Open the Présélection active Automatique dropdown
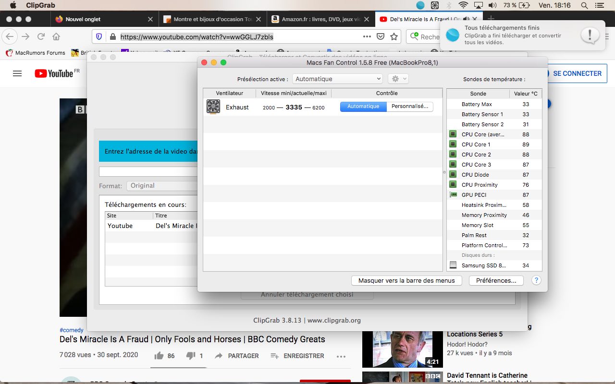 click(337, 79)
